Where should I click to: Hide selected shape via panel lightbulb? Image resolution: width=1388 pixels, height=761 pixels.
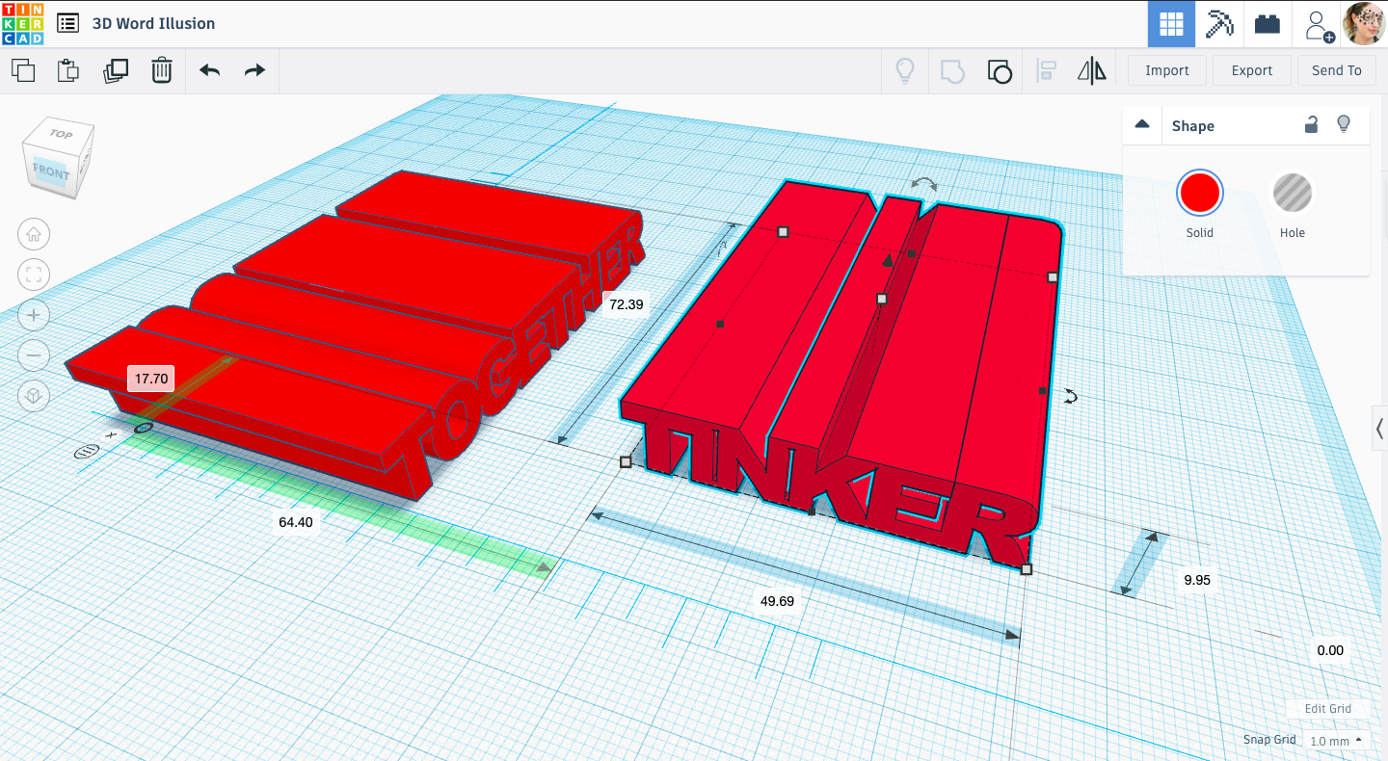1343,124
